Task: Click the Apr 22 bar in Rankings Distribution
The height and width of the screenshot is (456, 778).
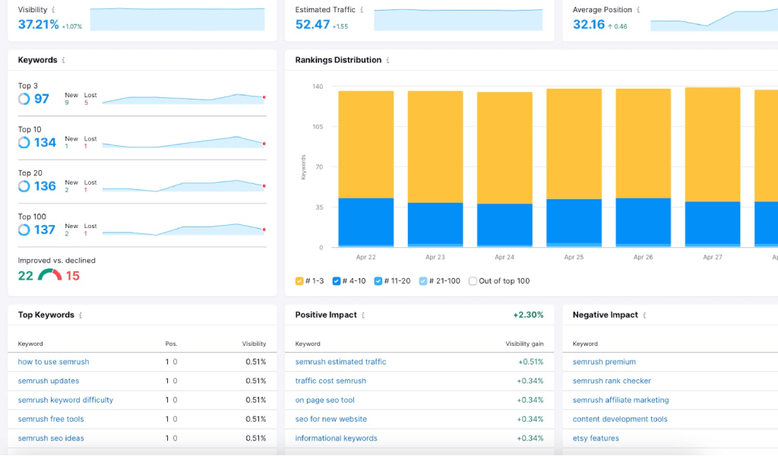Action: click(x=366, y=169)
